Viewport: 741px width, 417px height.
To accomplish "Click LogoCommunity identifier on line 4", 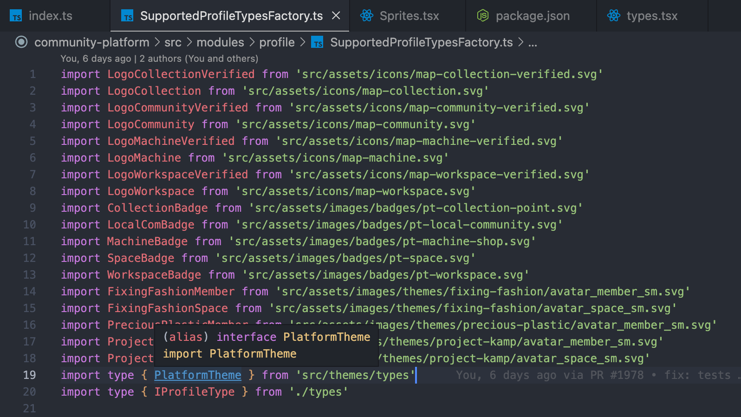I will (x=151, y=124).
